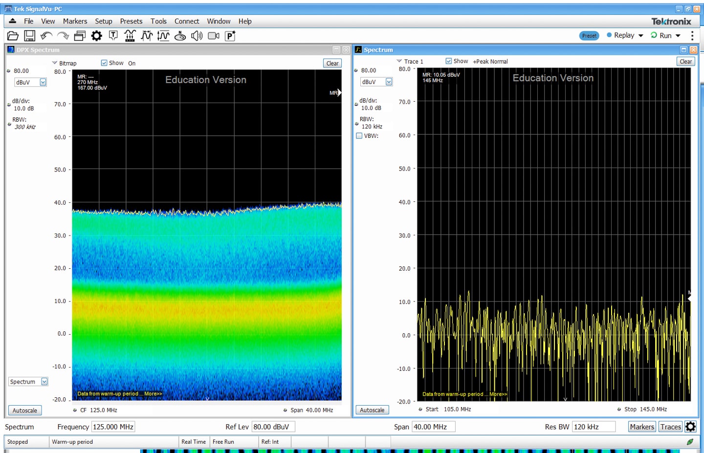
Task: Click the gear icon beside Traces button
Action: click(690, 427)
